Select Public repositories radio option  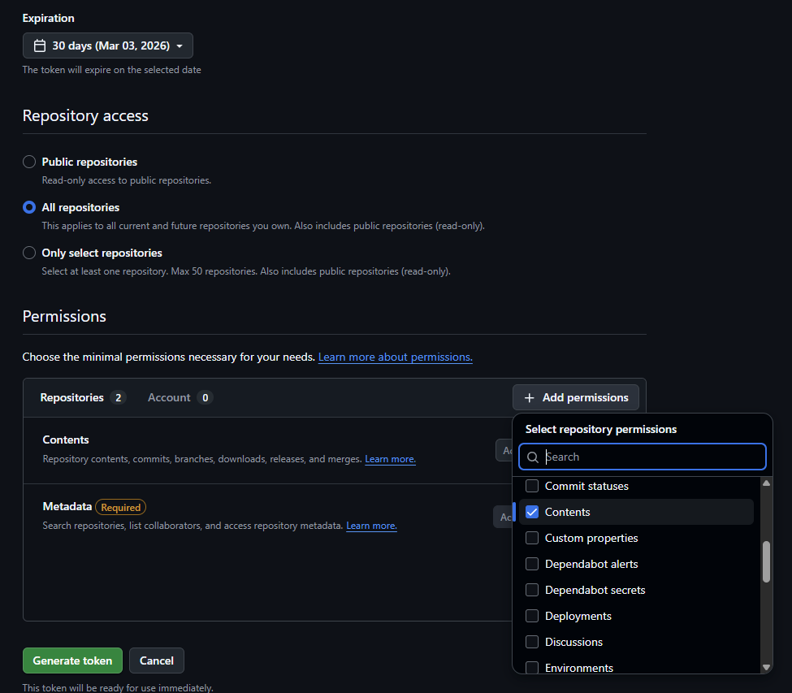[29, 162]
